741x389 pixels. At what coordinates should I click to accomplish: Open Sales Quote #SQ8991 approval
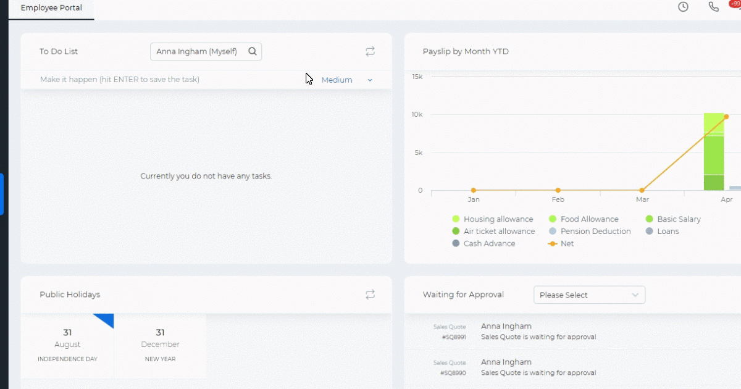pyautogui.click(x=572, y=332)
